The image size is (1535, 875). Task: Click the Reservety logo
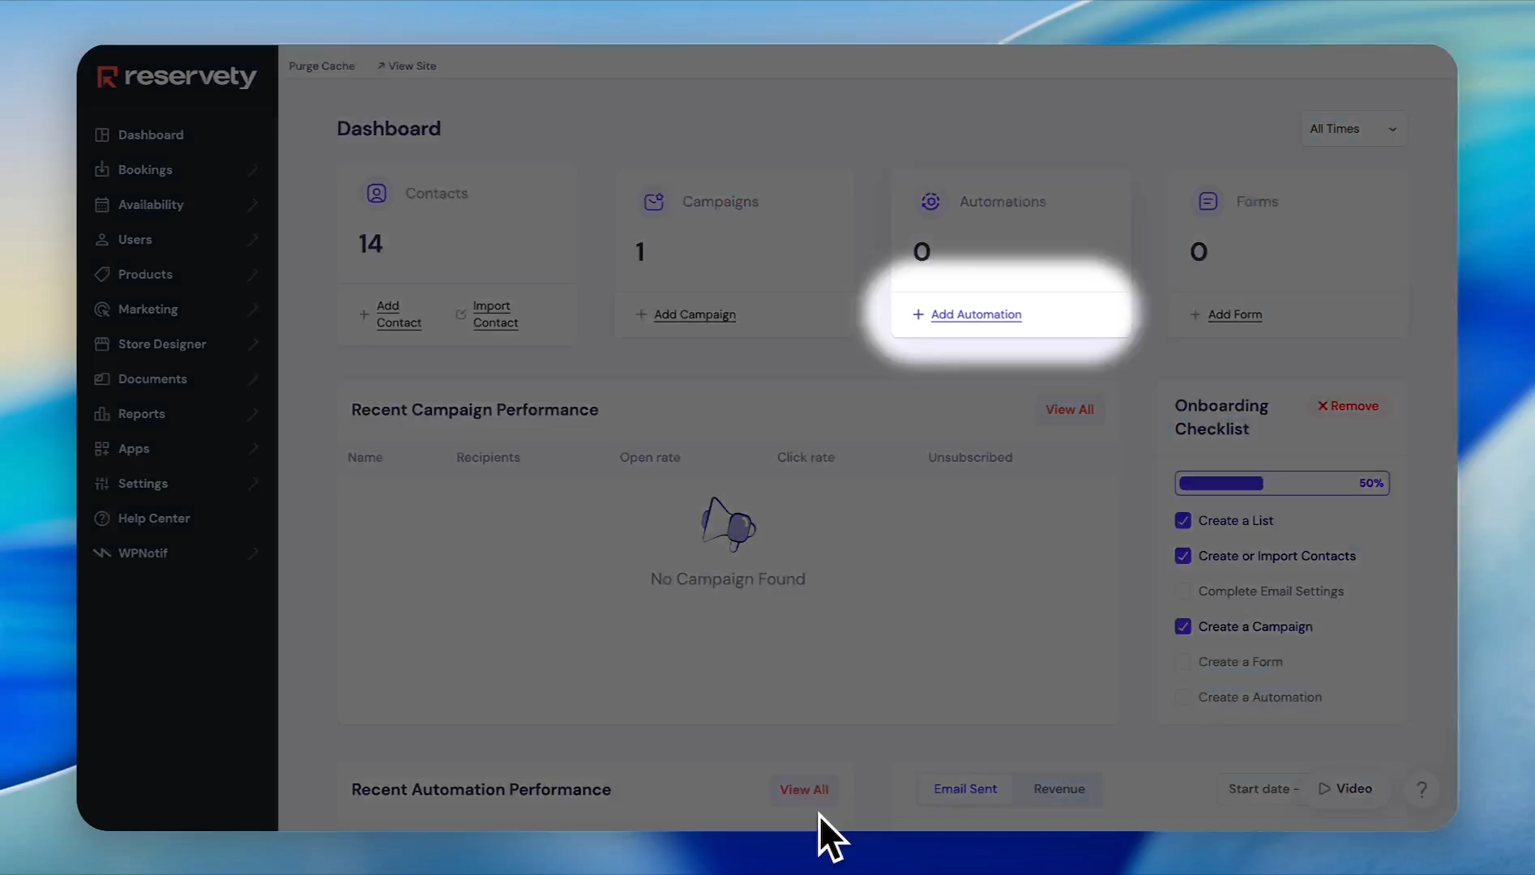click(x=177, y=77)
